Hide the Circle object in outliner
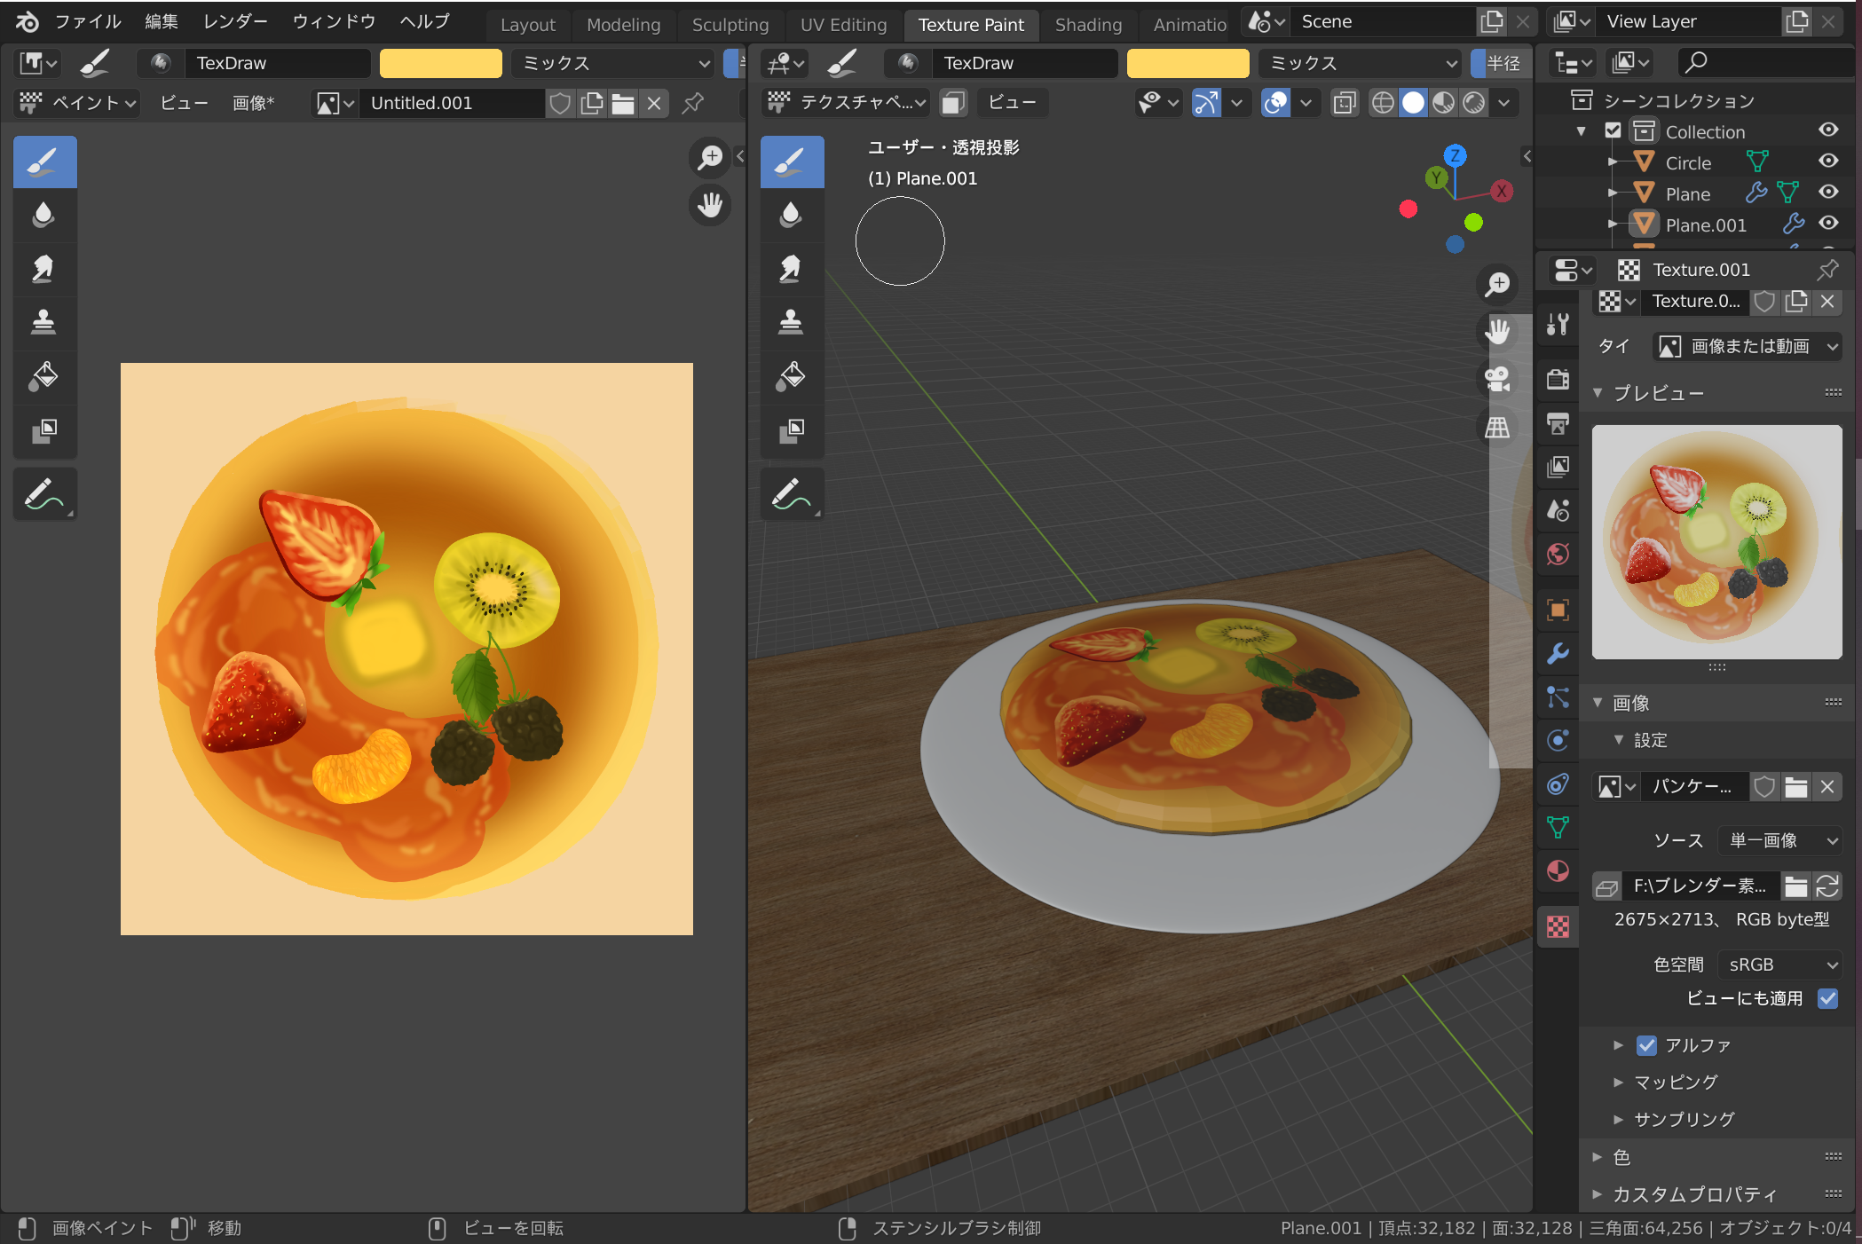The height and width of the screenshot is (1244, 1862). (1827, 161)
